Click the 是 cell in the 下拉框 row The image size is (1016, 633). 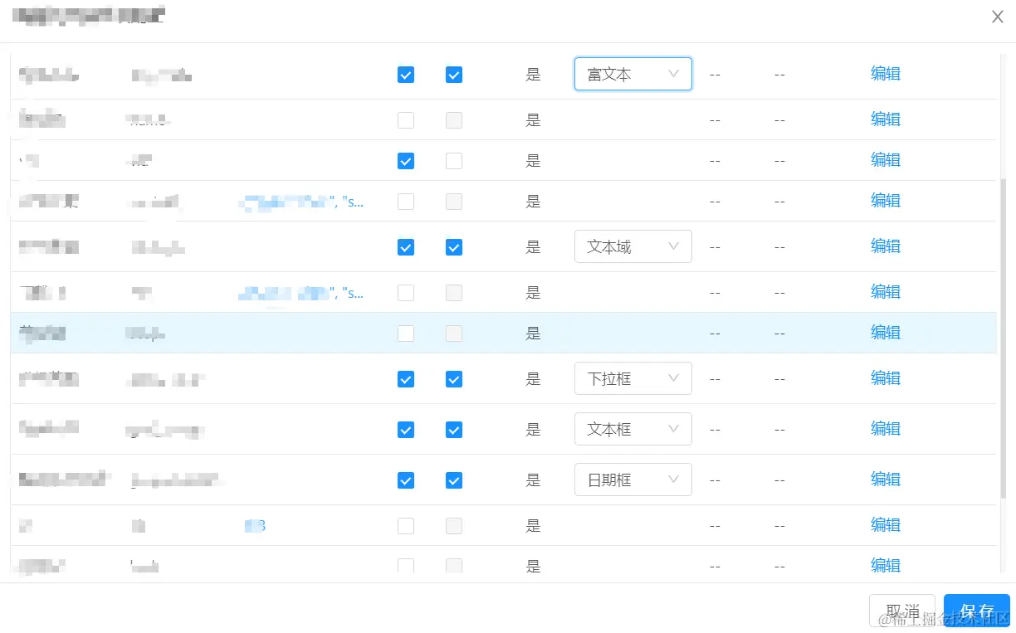pos(533,379)
